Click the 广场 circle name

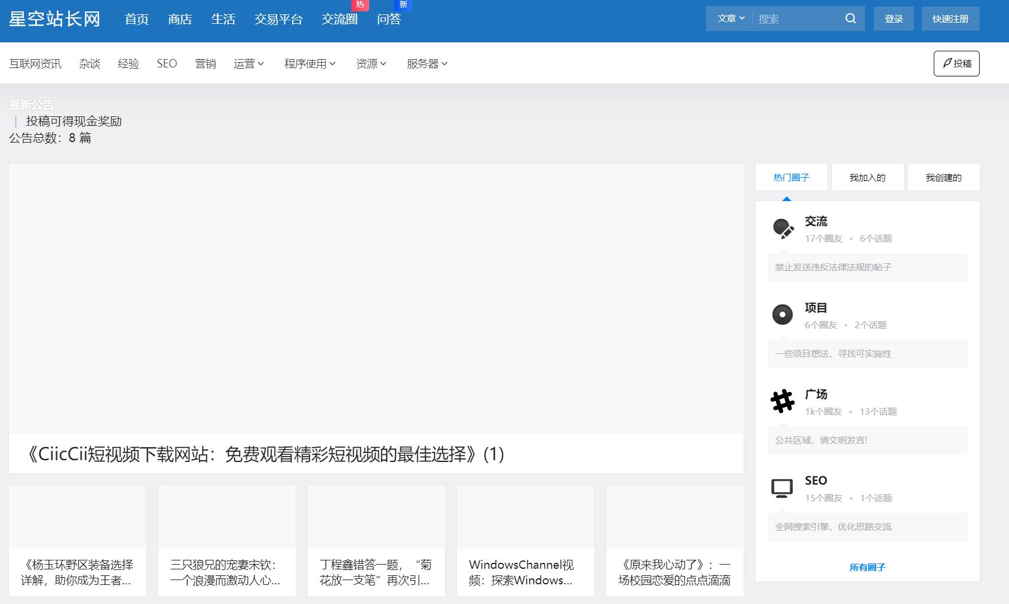(x=816, y=395)
